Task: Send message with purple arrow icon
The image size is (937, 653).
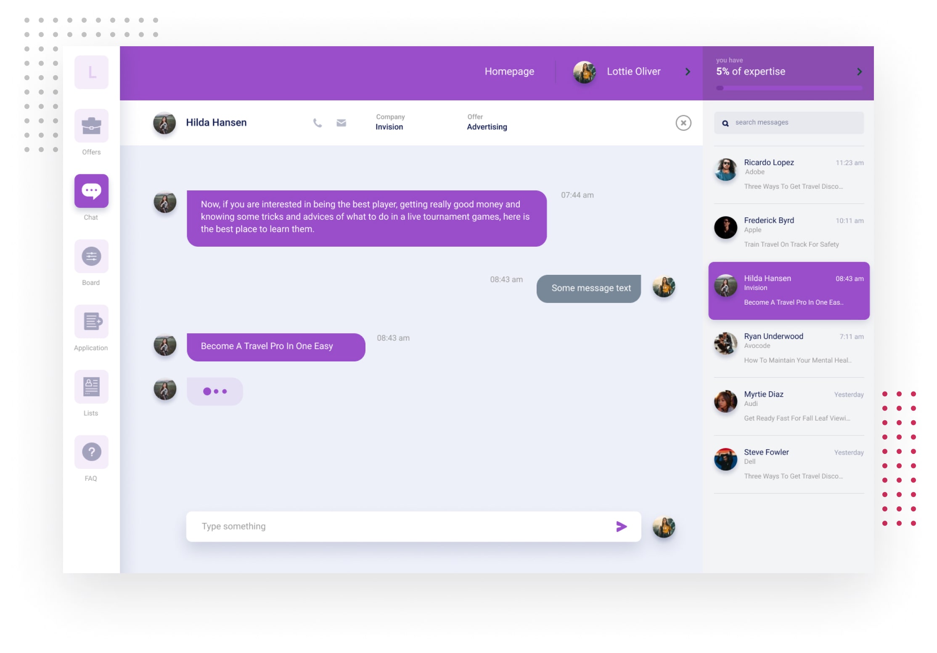Action: (x=622, y=527)
